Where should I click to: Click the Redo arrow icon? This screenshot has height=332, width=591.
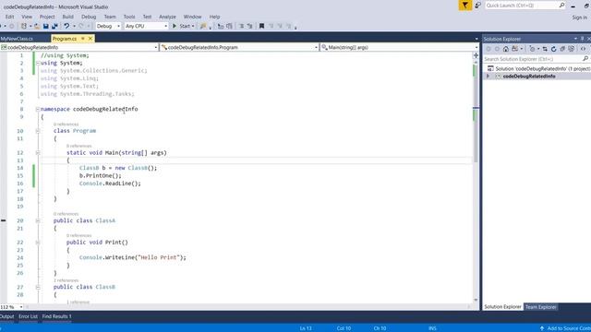81,26
